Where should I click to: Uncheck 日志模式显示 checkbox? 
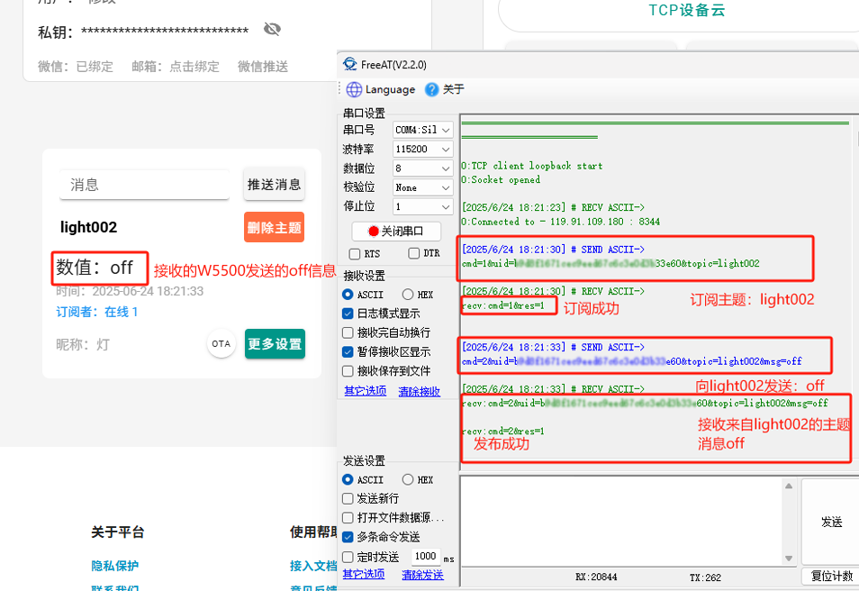coord(348,314)
